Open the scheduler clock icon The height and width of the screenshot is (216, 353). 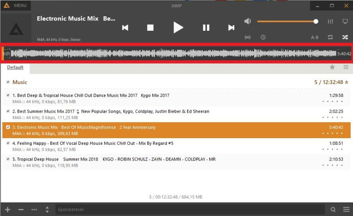pyautogui.click(x=263, y=37)
